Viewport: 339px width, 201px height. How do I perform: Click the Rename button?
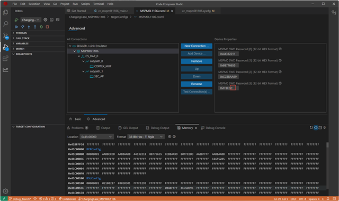coord(197,84)
